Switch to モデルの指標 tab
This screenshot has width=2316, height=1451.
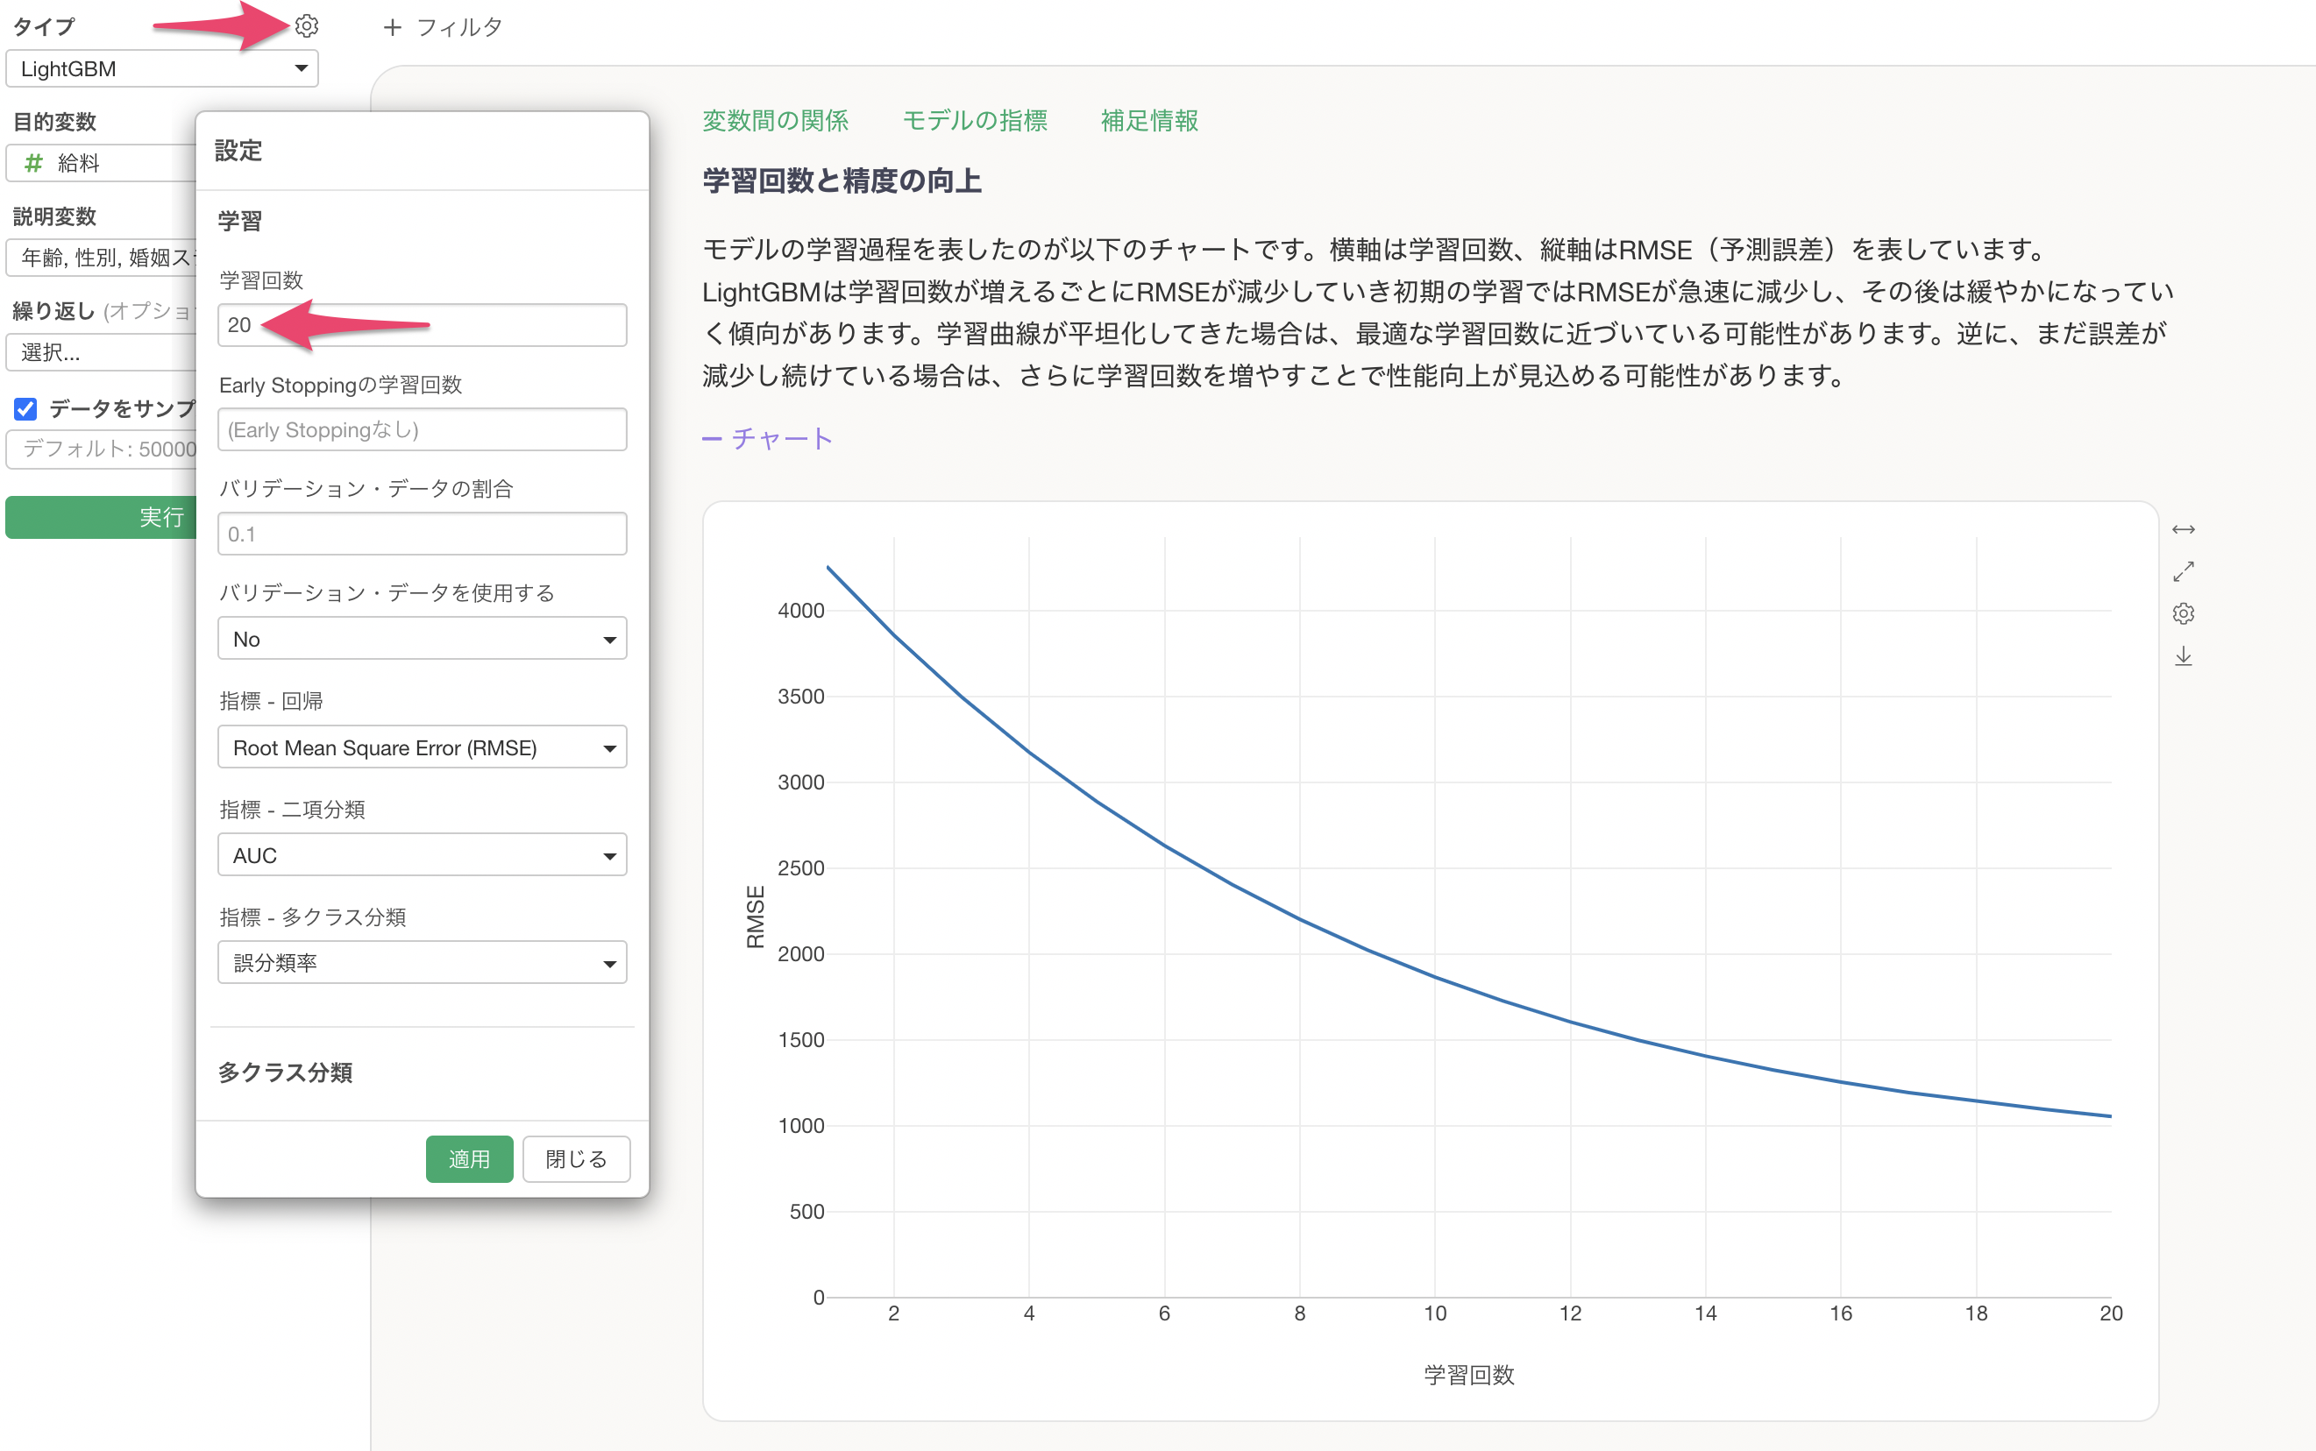tap(974, 121)
